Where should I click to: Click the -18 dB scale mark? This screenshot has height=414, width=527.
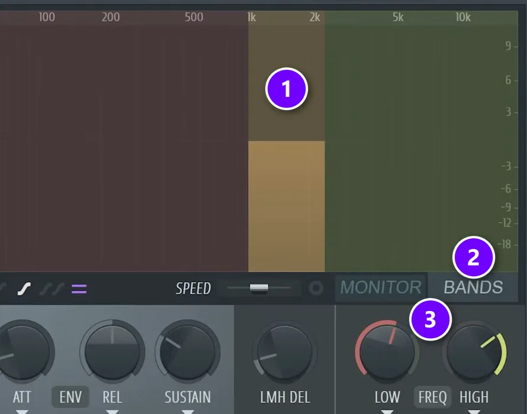pyautogui.click(x=504, y=244)
